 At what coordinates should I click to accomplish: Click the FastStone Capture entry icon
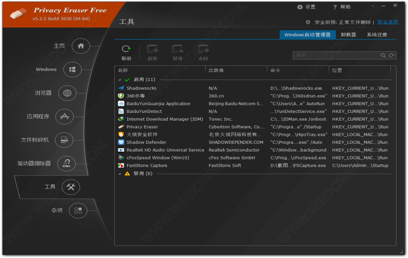121,166
